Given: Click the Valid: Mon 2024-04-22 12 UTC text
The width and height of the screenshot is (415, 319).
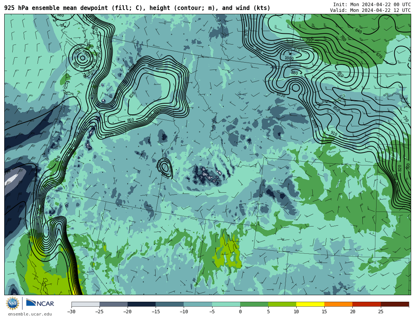Looking at the screenshot, I should [x=370, y=10].
